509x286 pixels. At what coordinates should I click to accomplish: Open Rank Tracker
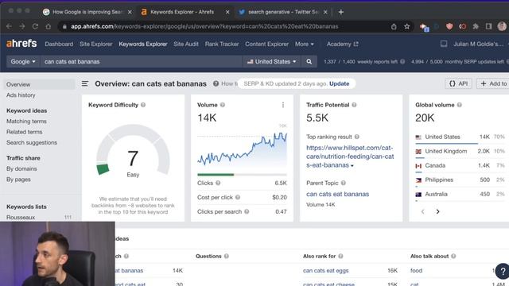pos(222,44)
